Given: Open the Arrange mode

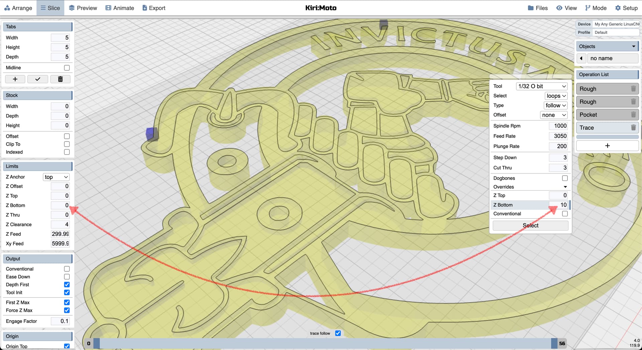Looking at the screenshot, I should [x=18, y=8].
